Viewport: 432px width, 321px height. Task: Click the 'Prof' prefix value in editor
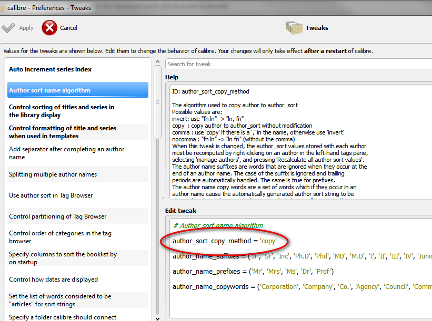(x=323, y=272)
